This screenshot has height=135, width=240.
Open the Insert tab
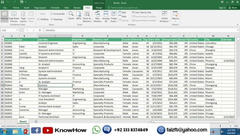[27, 7]
